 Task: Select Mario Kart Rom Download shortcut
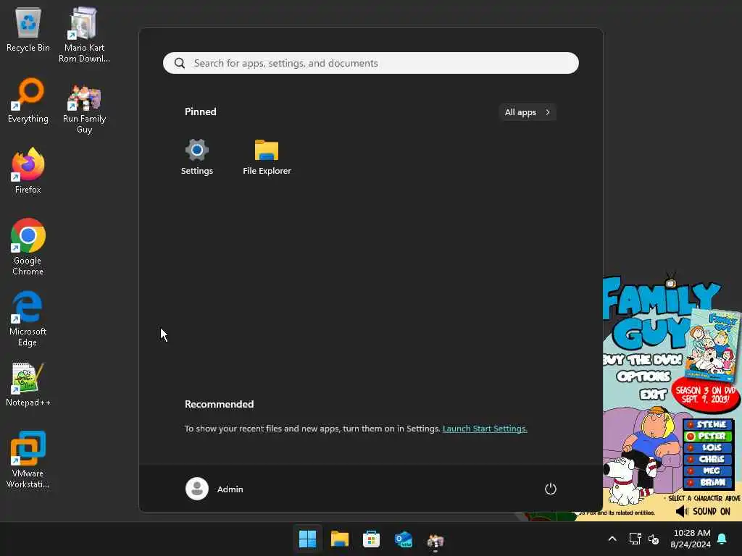point(84,35)
